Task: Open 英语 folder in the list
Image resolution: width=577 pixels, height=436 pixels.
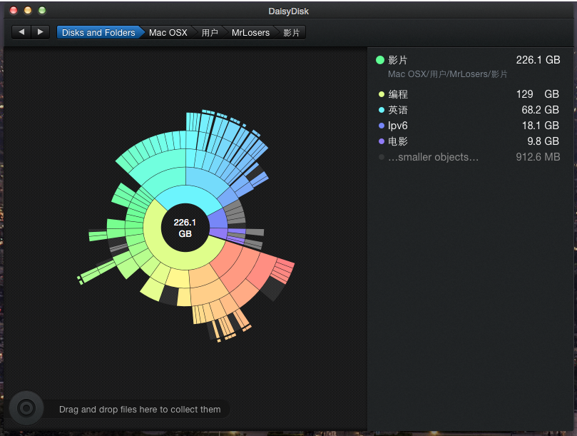Action: coord(469,110)
